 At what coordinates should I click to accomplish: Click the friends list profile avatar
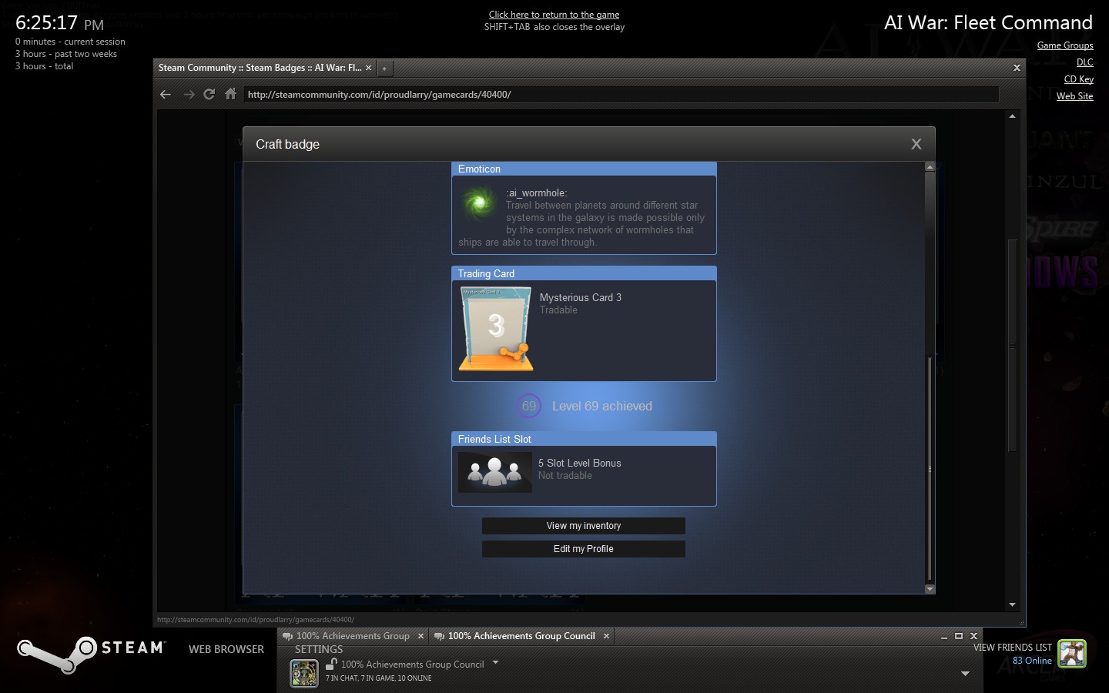pyautogui.click(x=1072, y=654)
